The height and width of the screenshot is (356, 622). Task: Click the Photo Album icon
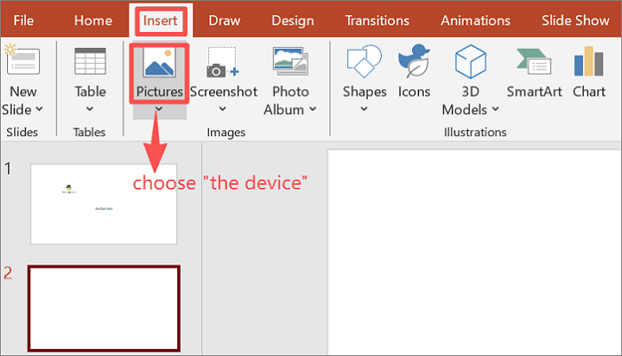click(x=290, y=61)
